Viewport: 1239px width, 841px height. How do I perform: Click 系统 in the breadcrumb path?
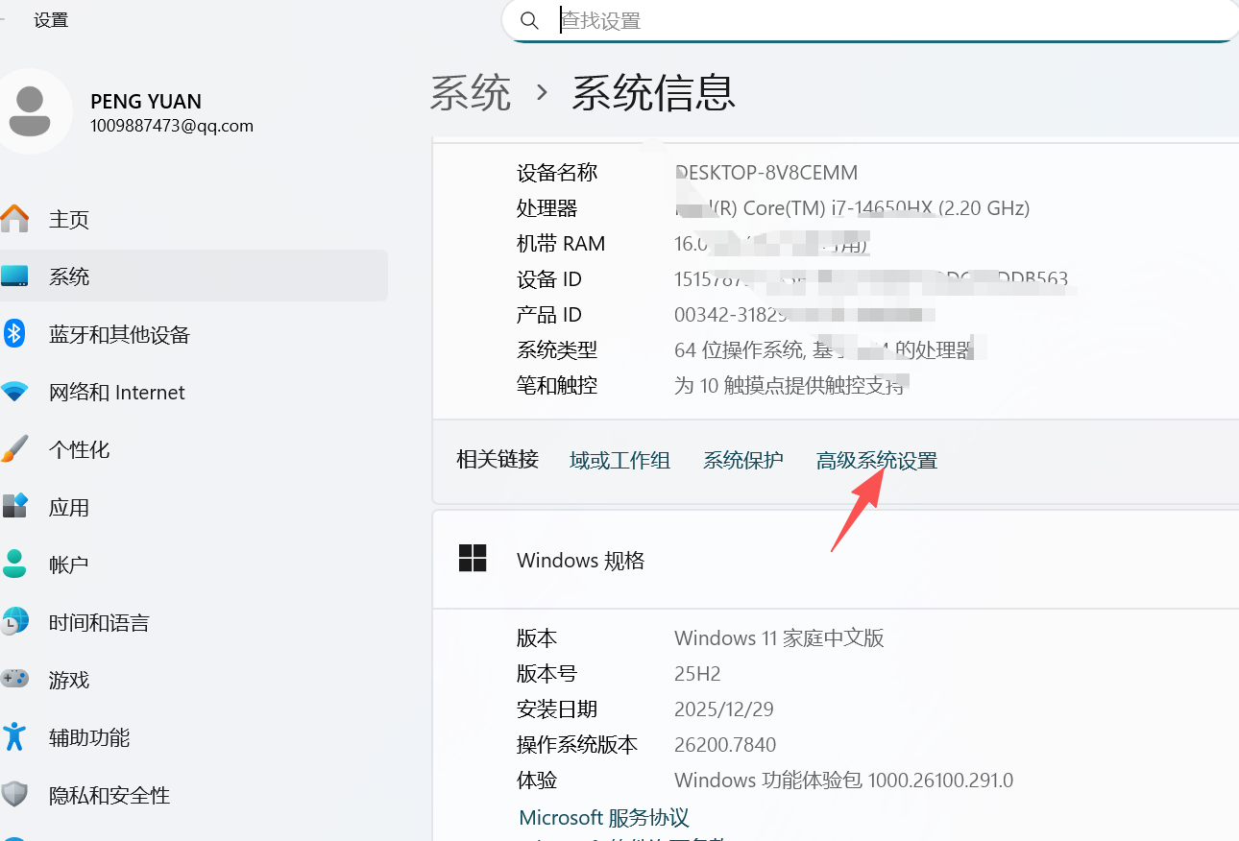pyautogui.click(x=471, y=93)
